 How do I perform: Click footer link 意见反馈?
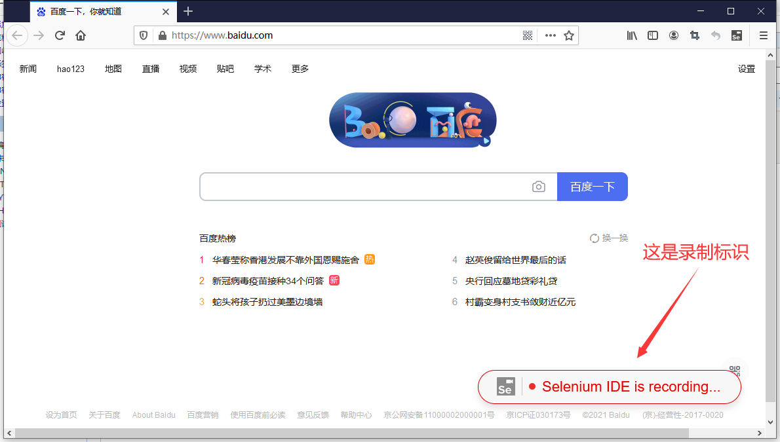pos(313,414)
